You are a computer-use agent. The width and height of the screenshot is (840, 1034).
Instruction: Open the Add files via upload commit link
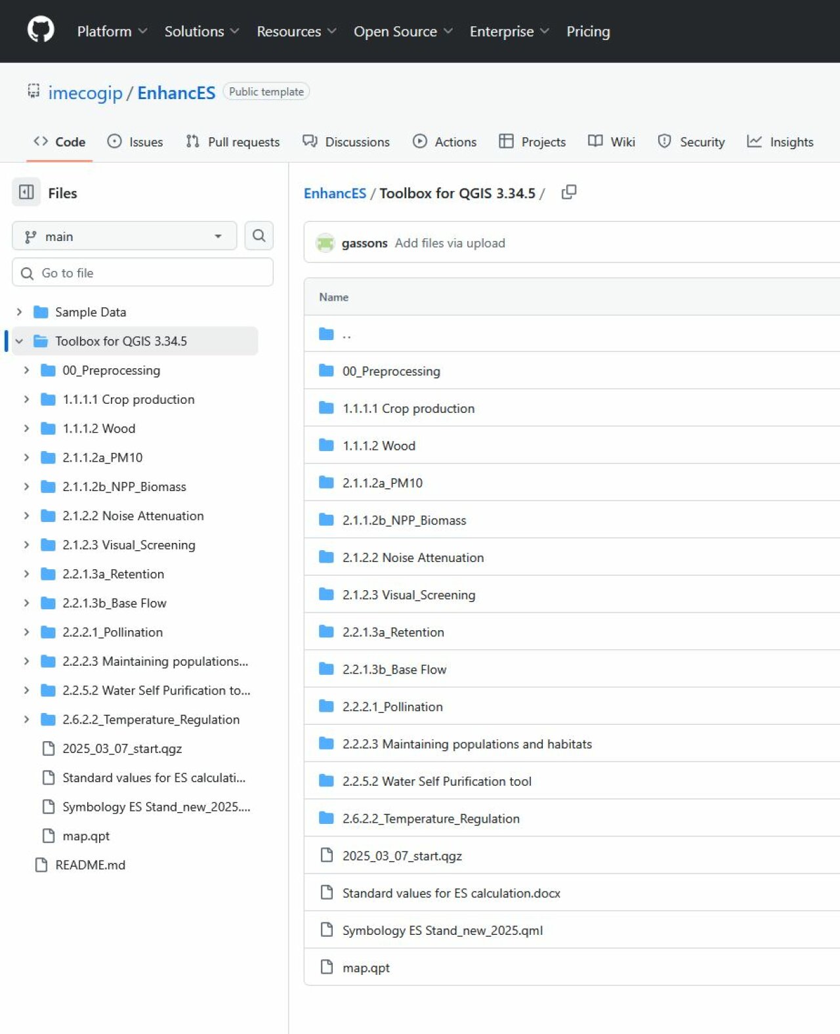450,243
